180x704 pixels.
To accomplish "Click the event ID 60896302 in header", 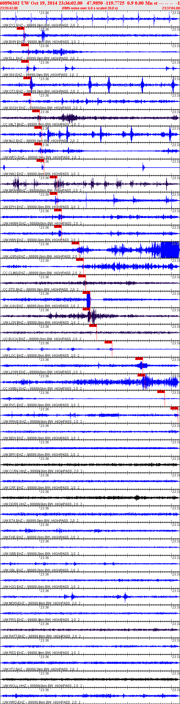I will pos(10,3).
